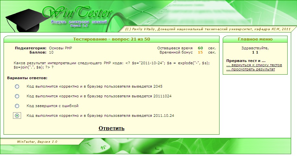The image size is (297, 159).
Task: Click the 'Баллов:' label
Action: [38, 52]
